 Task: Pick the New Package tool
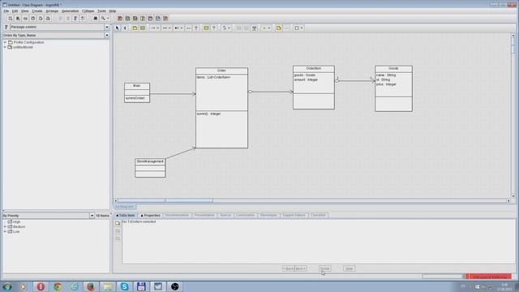(135, 28)
